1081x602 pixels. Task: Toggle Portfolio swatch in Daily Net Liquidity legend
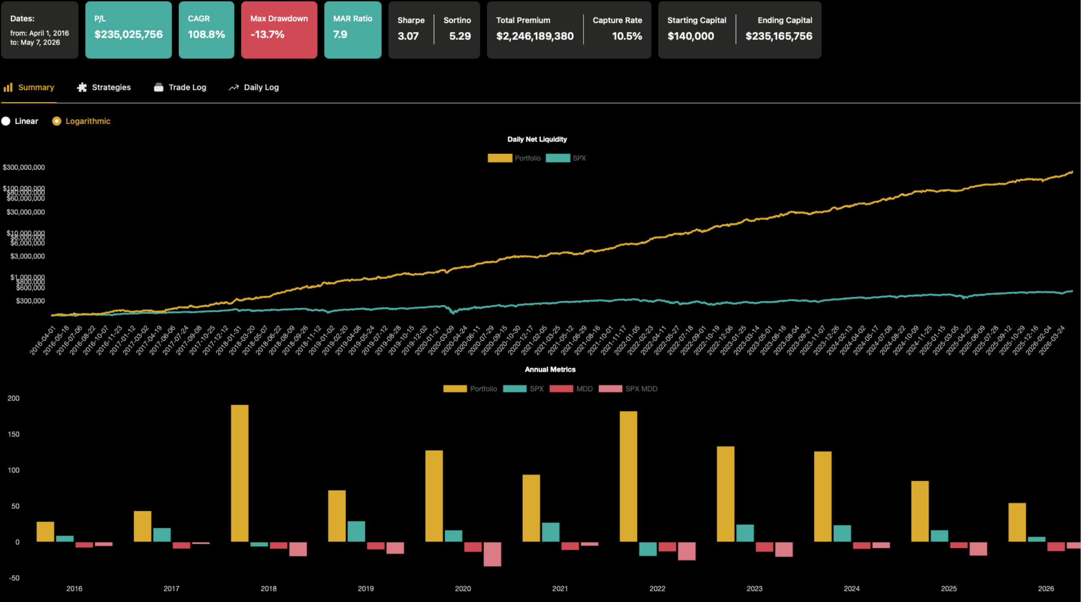pyautogui.click(x=500, y=158)
